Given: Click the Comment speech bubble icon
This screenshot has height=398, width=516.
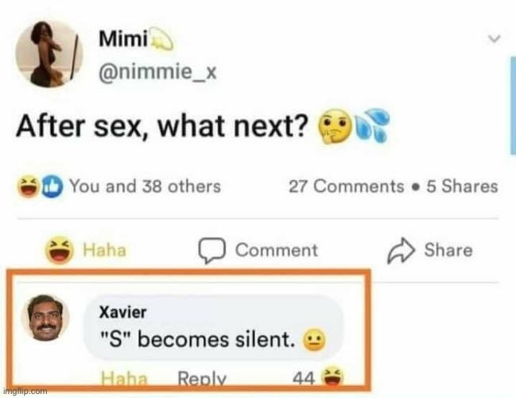Looking at the screenshot, I should pos(211,250).
